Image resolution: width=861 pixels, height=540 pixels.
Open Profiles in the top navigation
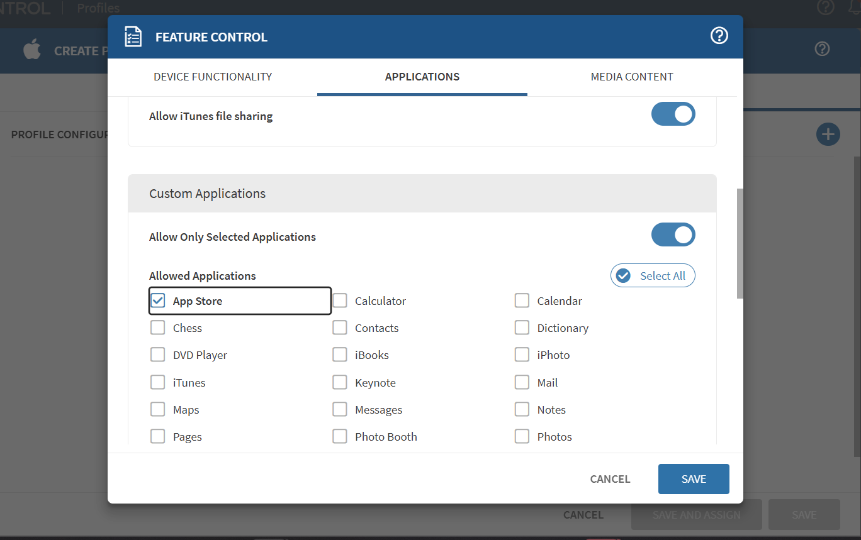coord(98,8)
